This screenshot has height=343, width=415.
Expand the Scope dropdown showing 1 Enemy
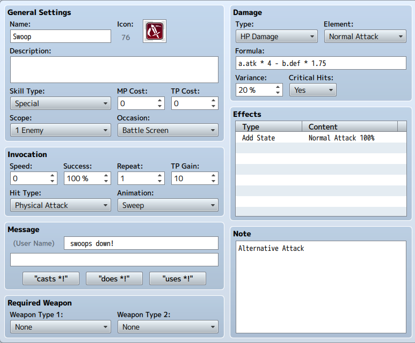click(60, 130)
